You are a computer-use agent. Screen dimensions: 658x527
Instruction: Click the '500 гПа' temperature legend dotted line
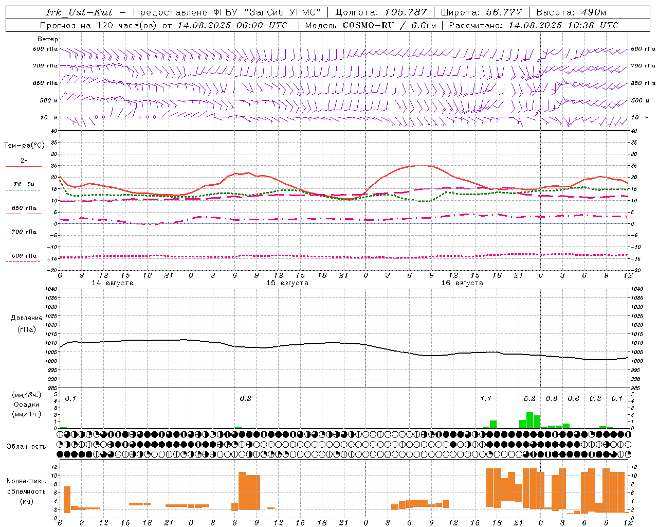coord(23,261)
